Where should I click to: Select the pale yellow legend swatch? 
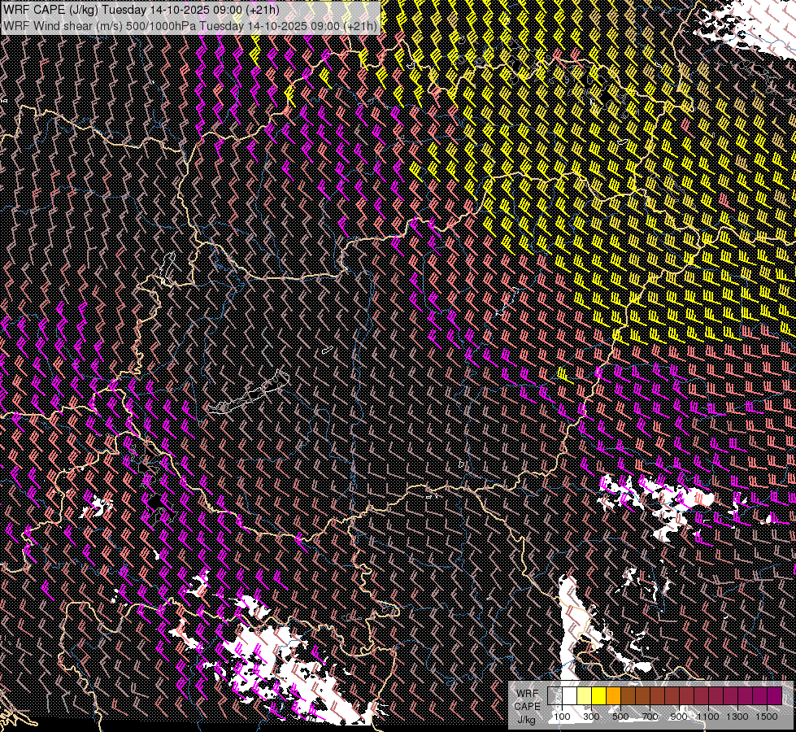585,696
